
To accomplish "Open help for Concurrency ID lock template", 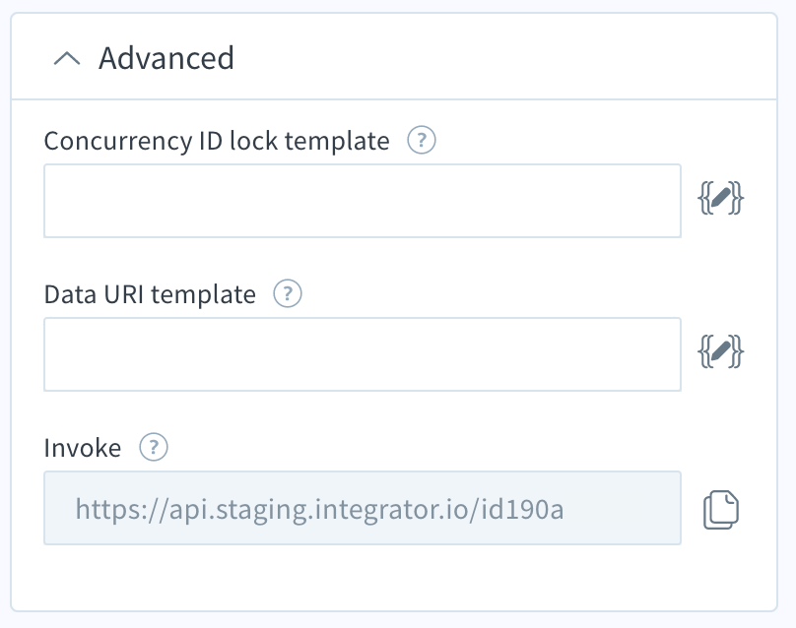I will click(422, 140).
